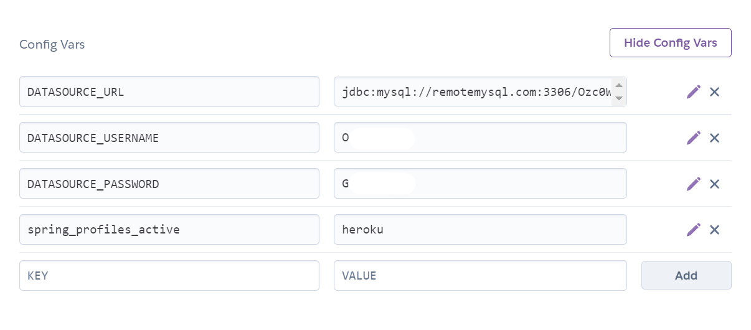Click the jdbc:mysql URL value field
The width and height of the screenshot is (751, 330).
[x=473, y=92]
